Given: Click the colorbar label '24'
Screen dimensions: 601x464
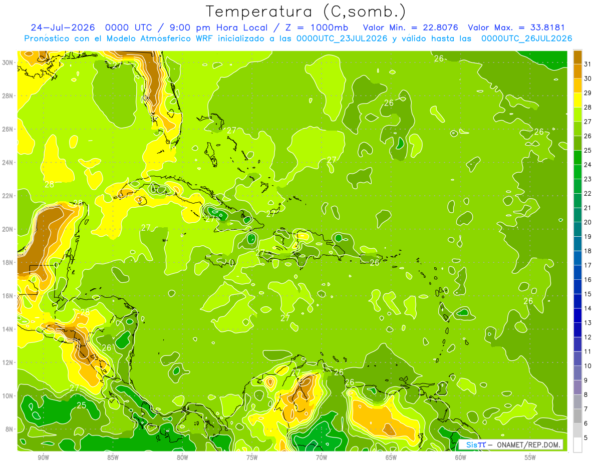Looking at the screenshot, I should point(588,165).
